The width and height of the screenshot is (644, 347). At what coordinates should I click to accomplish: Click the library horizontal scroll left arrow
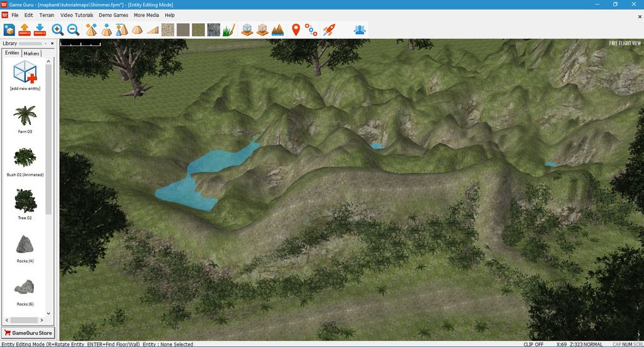click(x=6, y=320)
